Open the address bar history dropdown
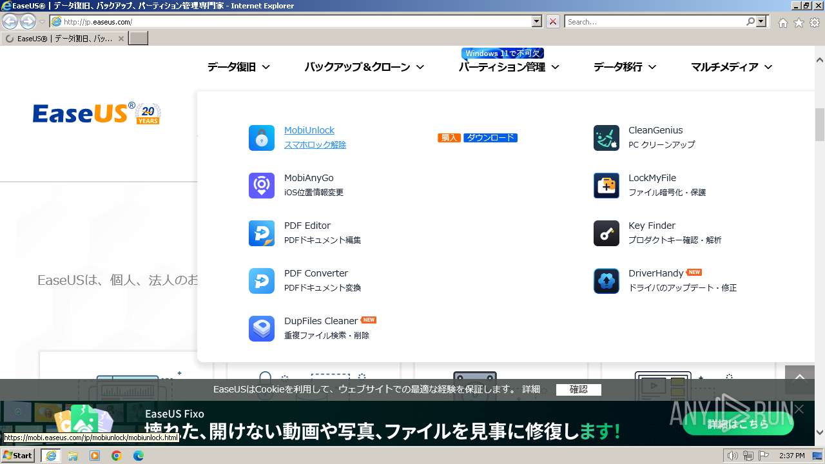Screen dimensions: 825x464 click(537, 21)
